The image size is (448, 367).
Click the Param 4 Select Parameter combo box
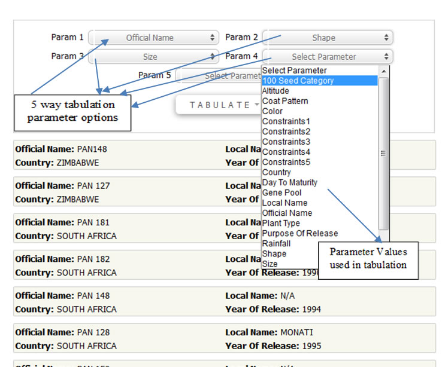coord(327,57)
